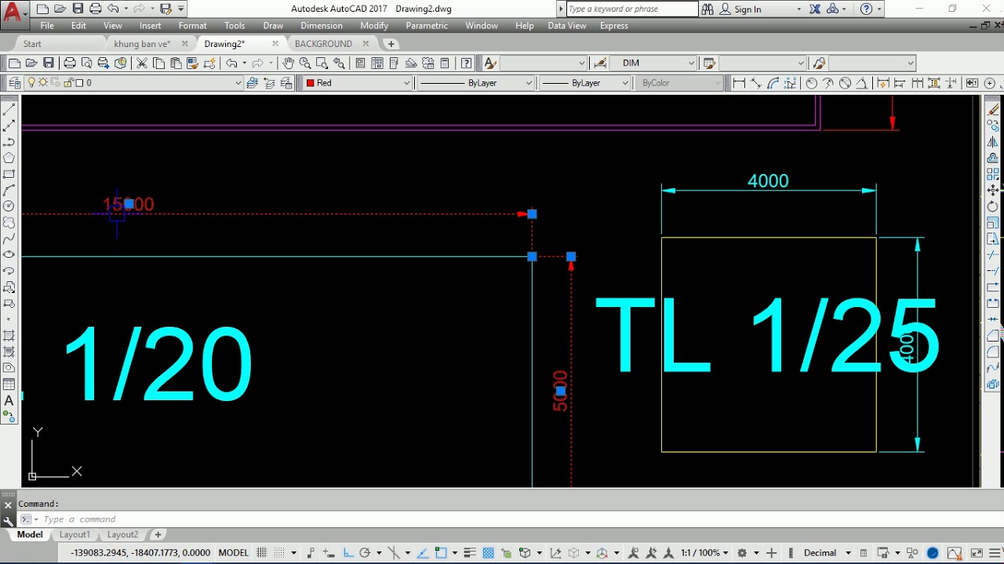Switch to the BACKGROUND drawing tab
The width and height of the screenshot is (1004, 564).
(x=323, y=44)
